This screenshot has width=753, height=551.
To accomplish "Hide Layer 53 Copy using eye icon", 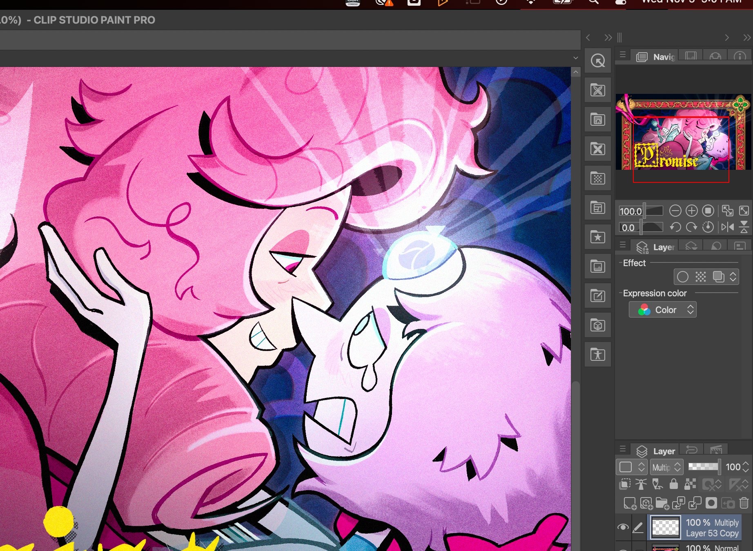I will [623, 527].
